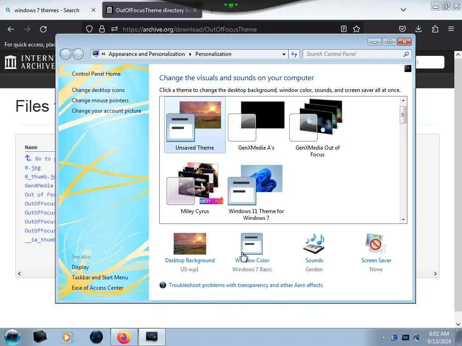Switch to windows 7 themes Search tab
Viewport: 462px width, 346px height.
pos(47,10)
